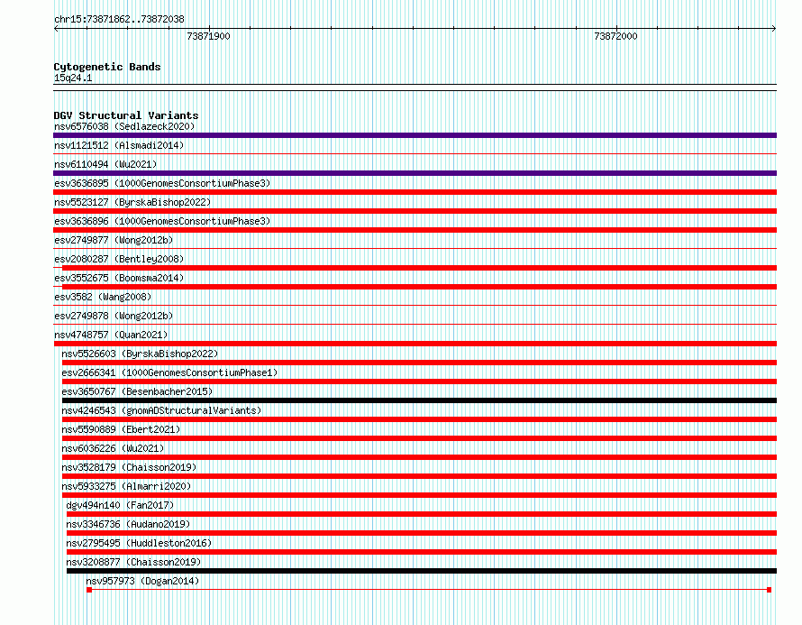Screen dimensions: 802x625
Task: Click the 15q24.1 cytogenetic band bar
Action: (x=415, y=87)
